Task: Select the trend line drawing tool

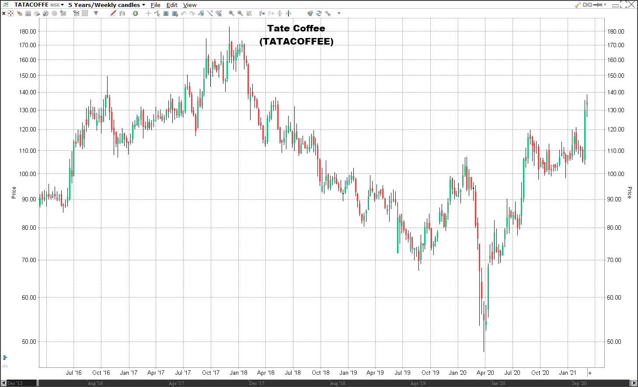Action: coord(210,13)
